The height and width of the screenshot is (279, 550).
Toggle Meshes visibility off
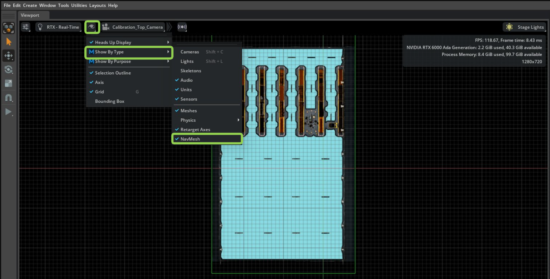tap(189, 111)
